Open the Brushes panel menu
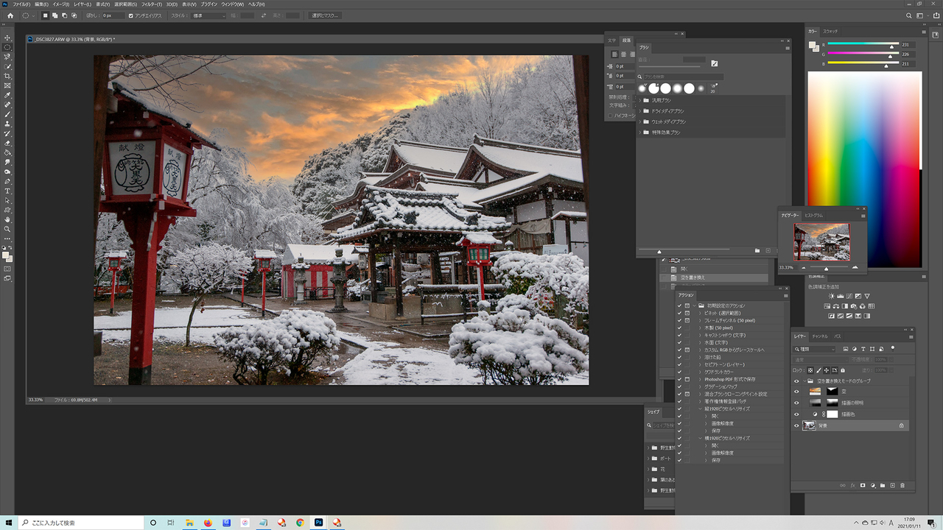Viewport: 943px width, 530px height. [787, 47]
